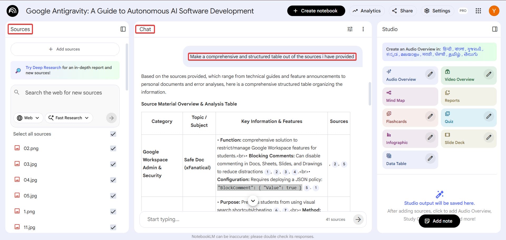This screenshot has width=506, height=240.
Task: Click the 04.jpg image file icon
Action: click(17, 179)
